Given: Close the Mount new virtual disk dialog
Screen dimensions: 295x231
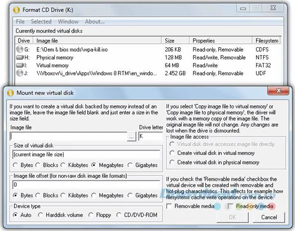Looking at the screenshot, I should (x=278, y=91).
